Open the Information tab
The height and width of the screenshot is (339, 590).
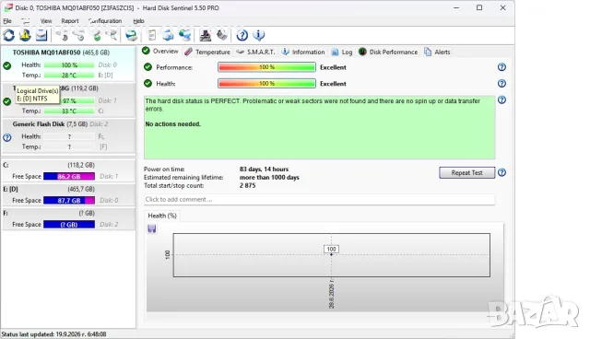303,52
